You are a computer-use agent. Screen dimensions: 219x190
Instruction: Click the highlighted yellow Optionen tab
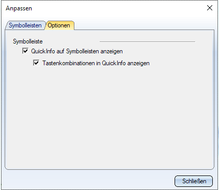[x=59, y=25]
